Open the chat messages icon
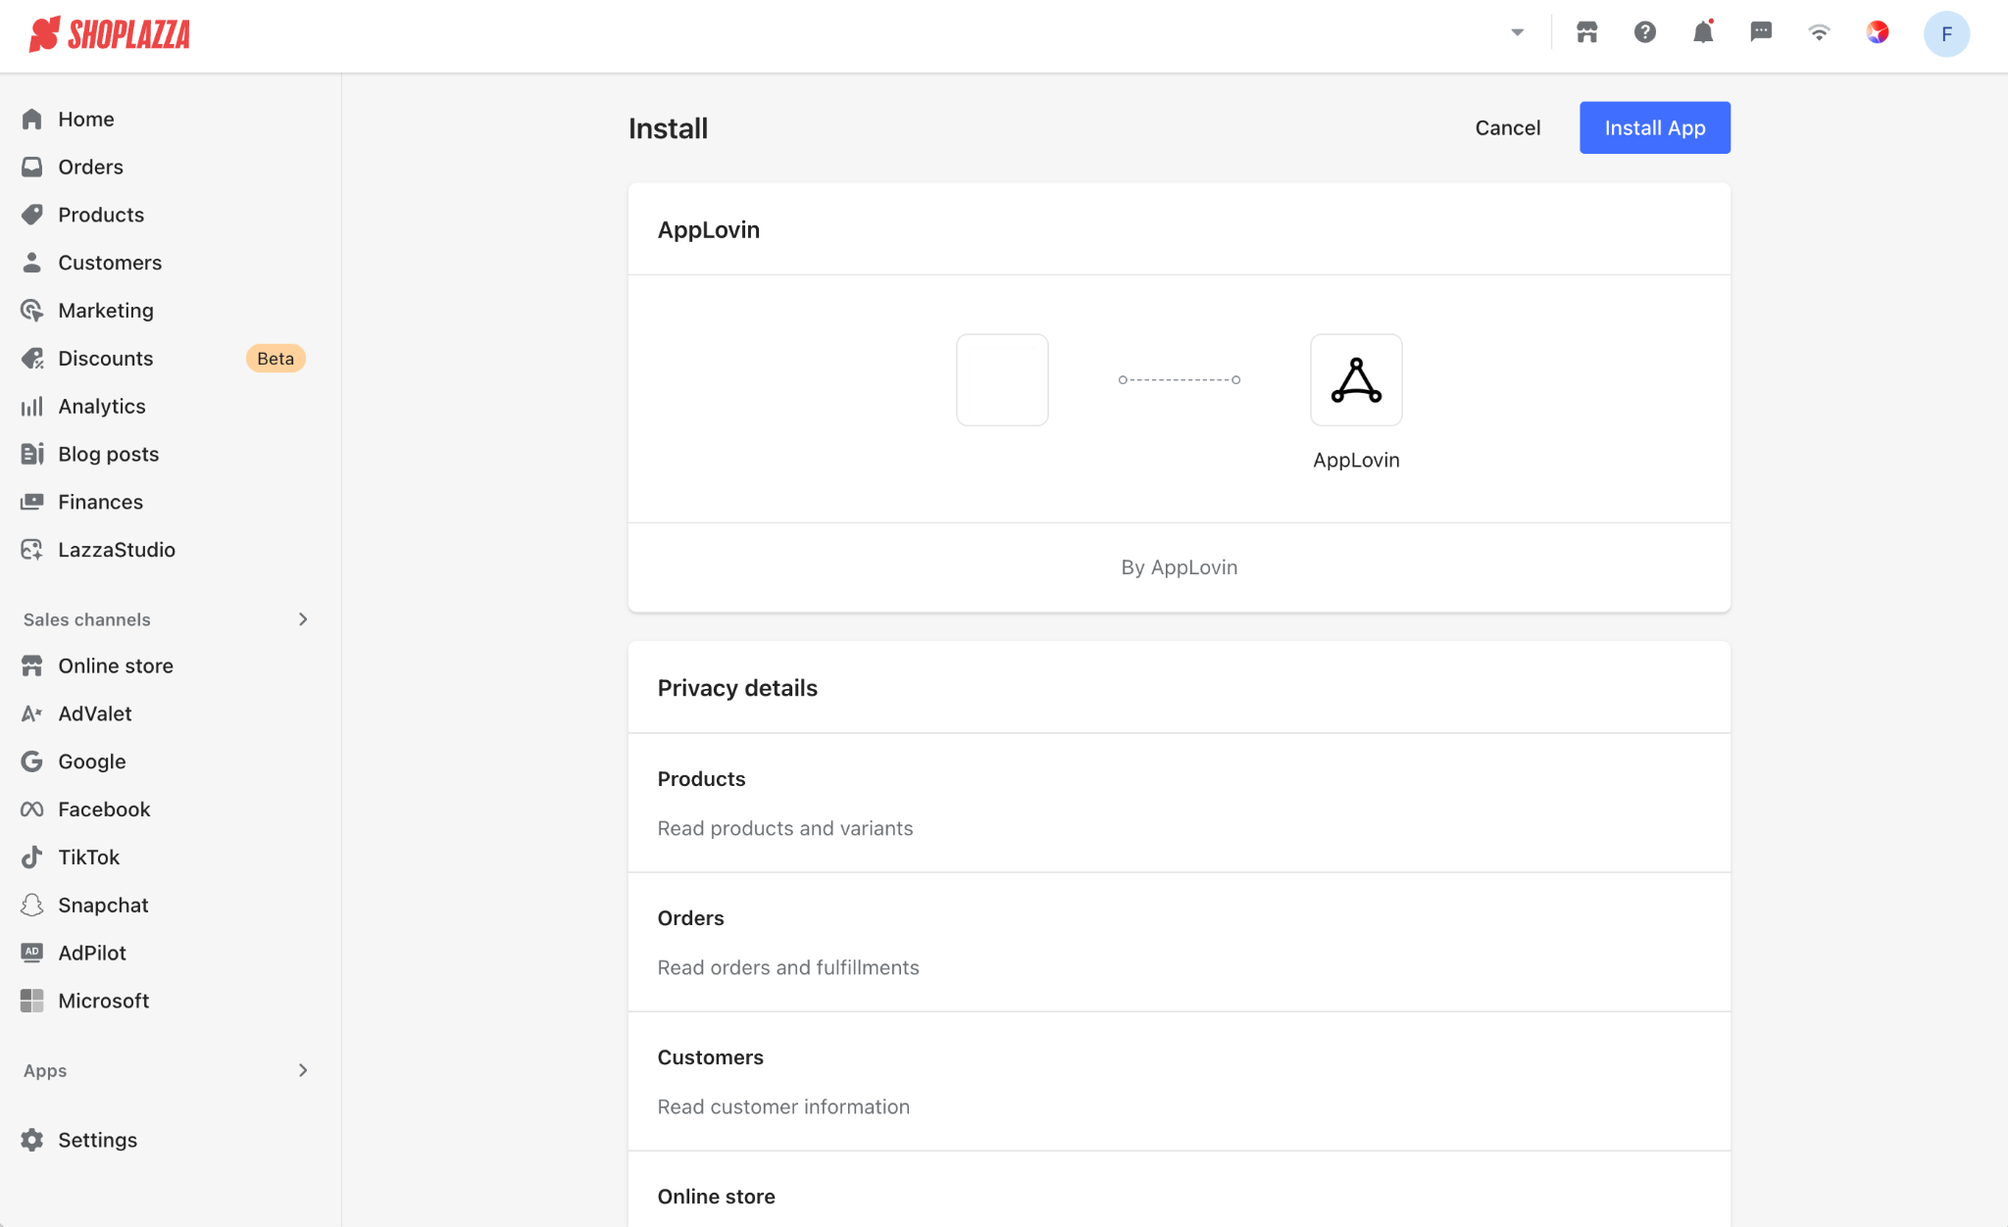The width and height of the screenshot is (2008, 1227). coord(1761,32)
